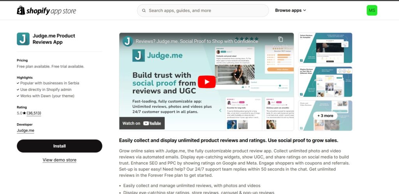Open the Judge.me developer link
This screenshot has height=194, width=399.
point(25,131)
